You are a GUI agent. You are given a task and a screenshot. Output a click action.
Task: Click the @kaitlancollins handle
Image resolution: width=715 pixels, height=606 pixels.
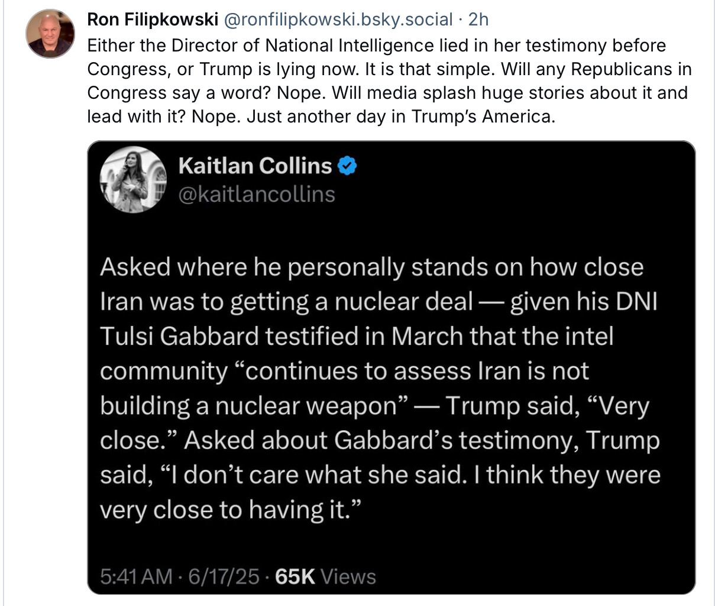click(x=257, y=194)
